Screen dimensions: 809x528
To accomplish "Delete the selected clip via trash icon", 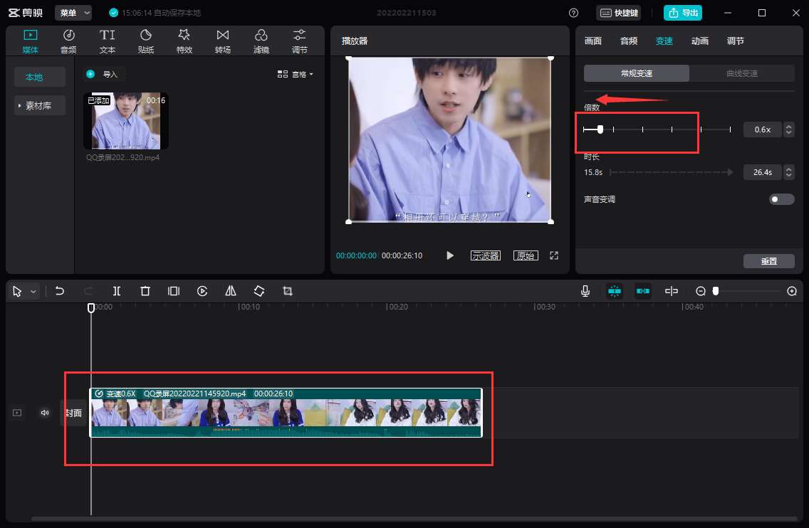I will (145, 291).
